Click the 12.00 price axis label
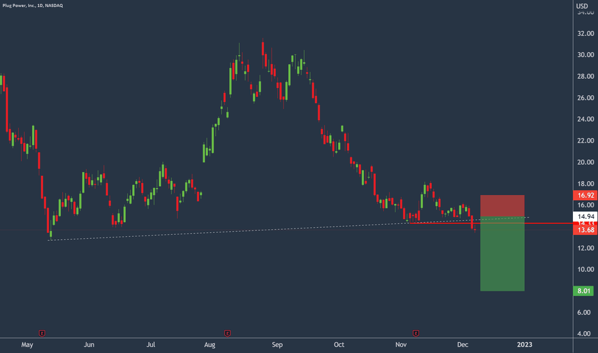 (x=585, y=248)
